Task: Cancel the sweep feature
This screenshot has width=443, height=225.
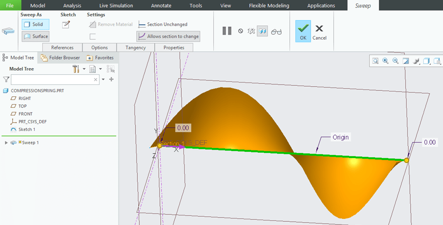Action: point(319,31)
